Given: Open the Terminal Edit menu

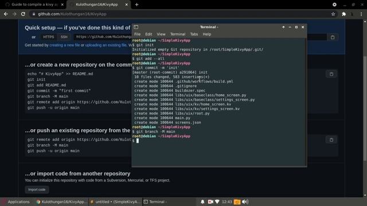Looking at the screenshot, I should 149,34.
